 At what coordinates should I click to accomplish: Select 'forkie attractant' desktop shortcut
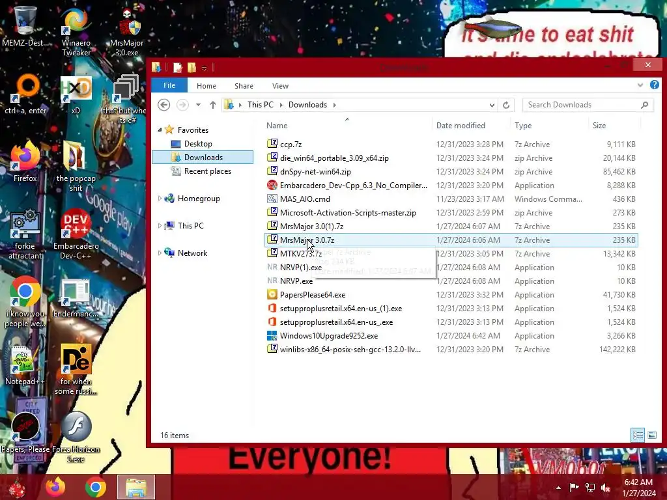pyautogui.click(x=25, y=234)
